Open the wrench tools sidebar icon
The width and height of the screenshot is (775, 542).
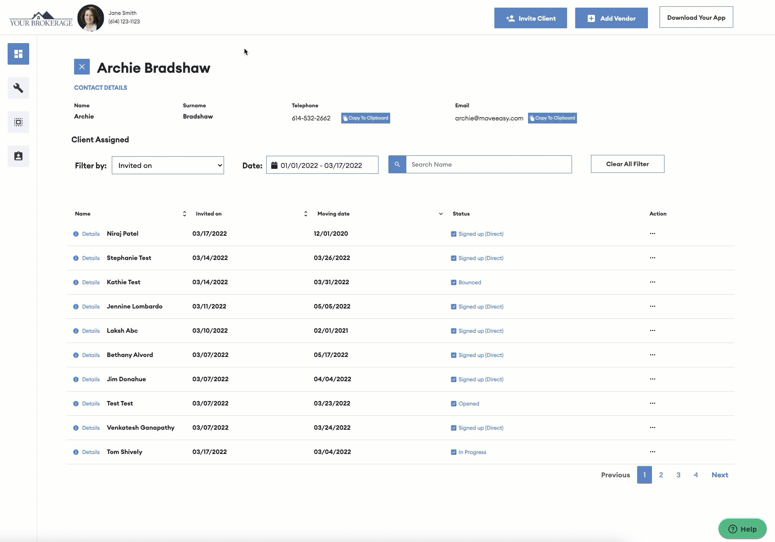click(x=18, y=88)
